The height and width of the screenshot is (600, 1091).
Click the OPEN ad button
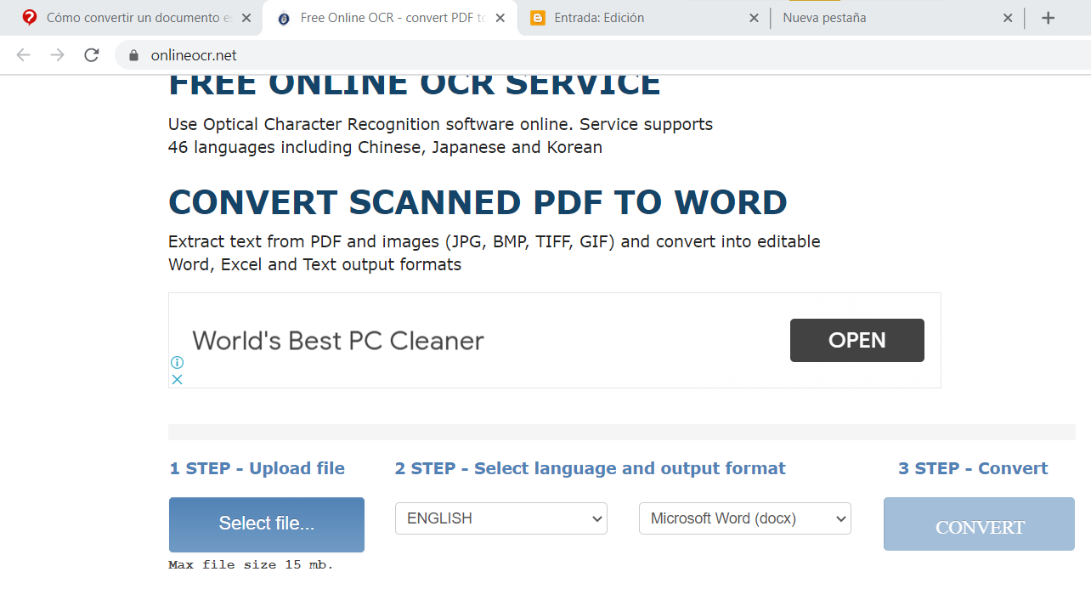tap(857, 340)
